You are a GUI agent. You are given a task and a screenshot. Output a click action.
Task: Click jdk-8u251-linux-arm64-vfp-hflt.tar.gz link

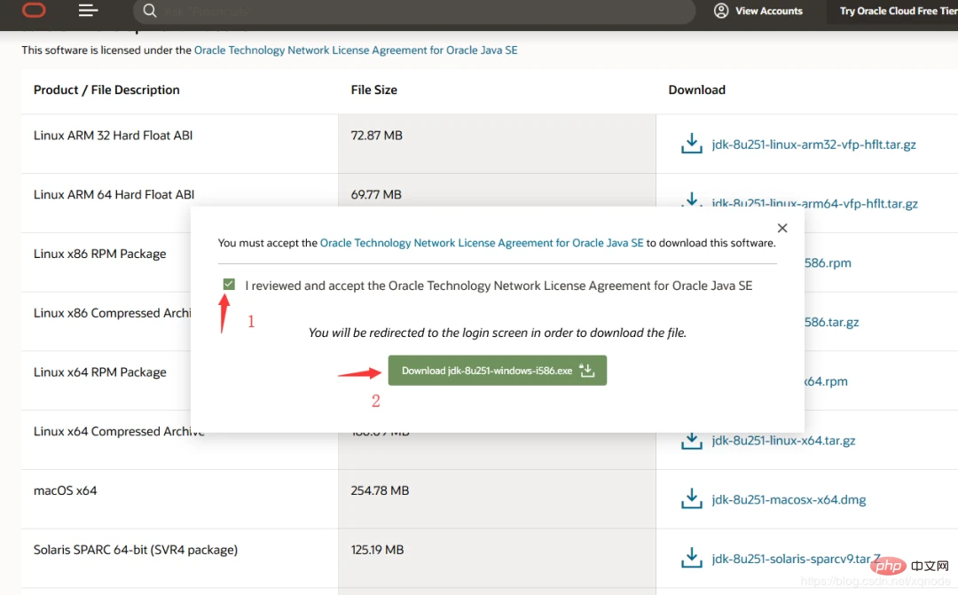814,203
